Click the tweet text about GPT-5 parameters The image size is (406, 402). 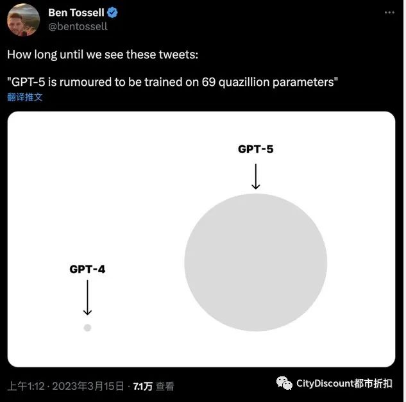click(x=173, y=82)
